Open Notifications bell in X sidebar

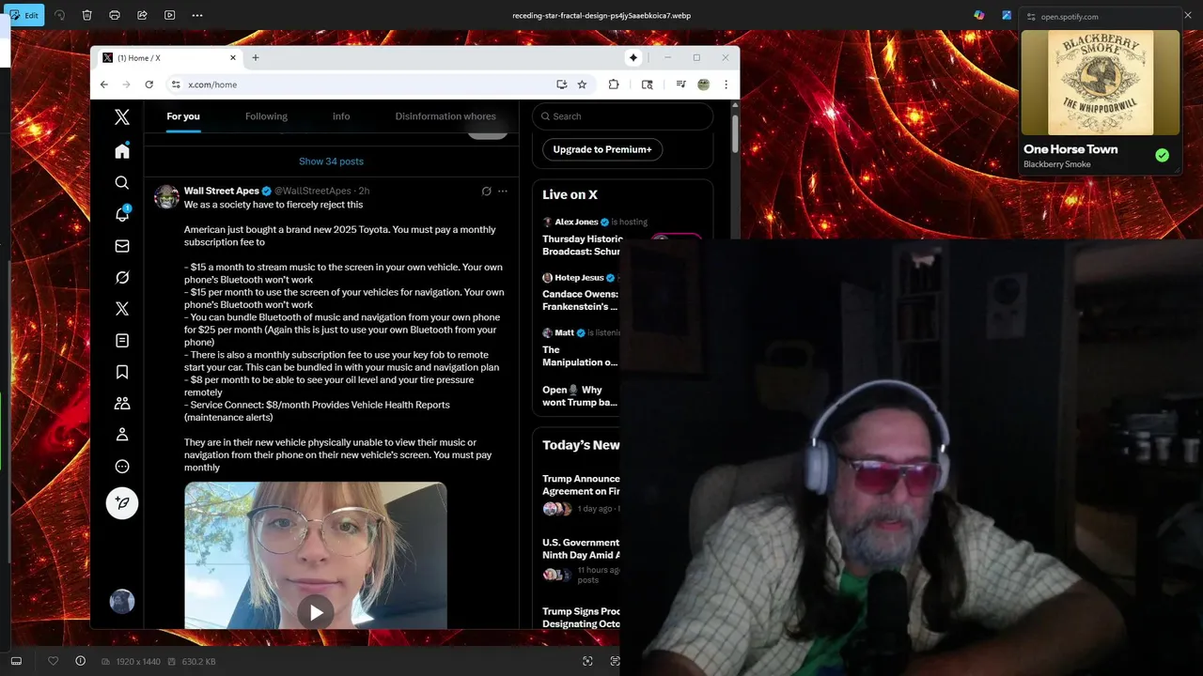[122, 214]
